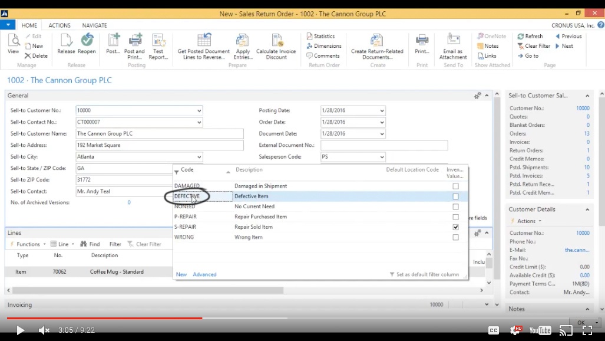
Task: Refresh the page
Action: click(530, 36)
